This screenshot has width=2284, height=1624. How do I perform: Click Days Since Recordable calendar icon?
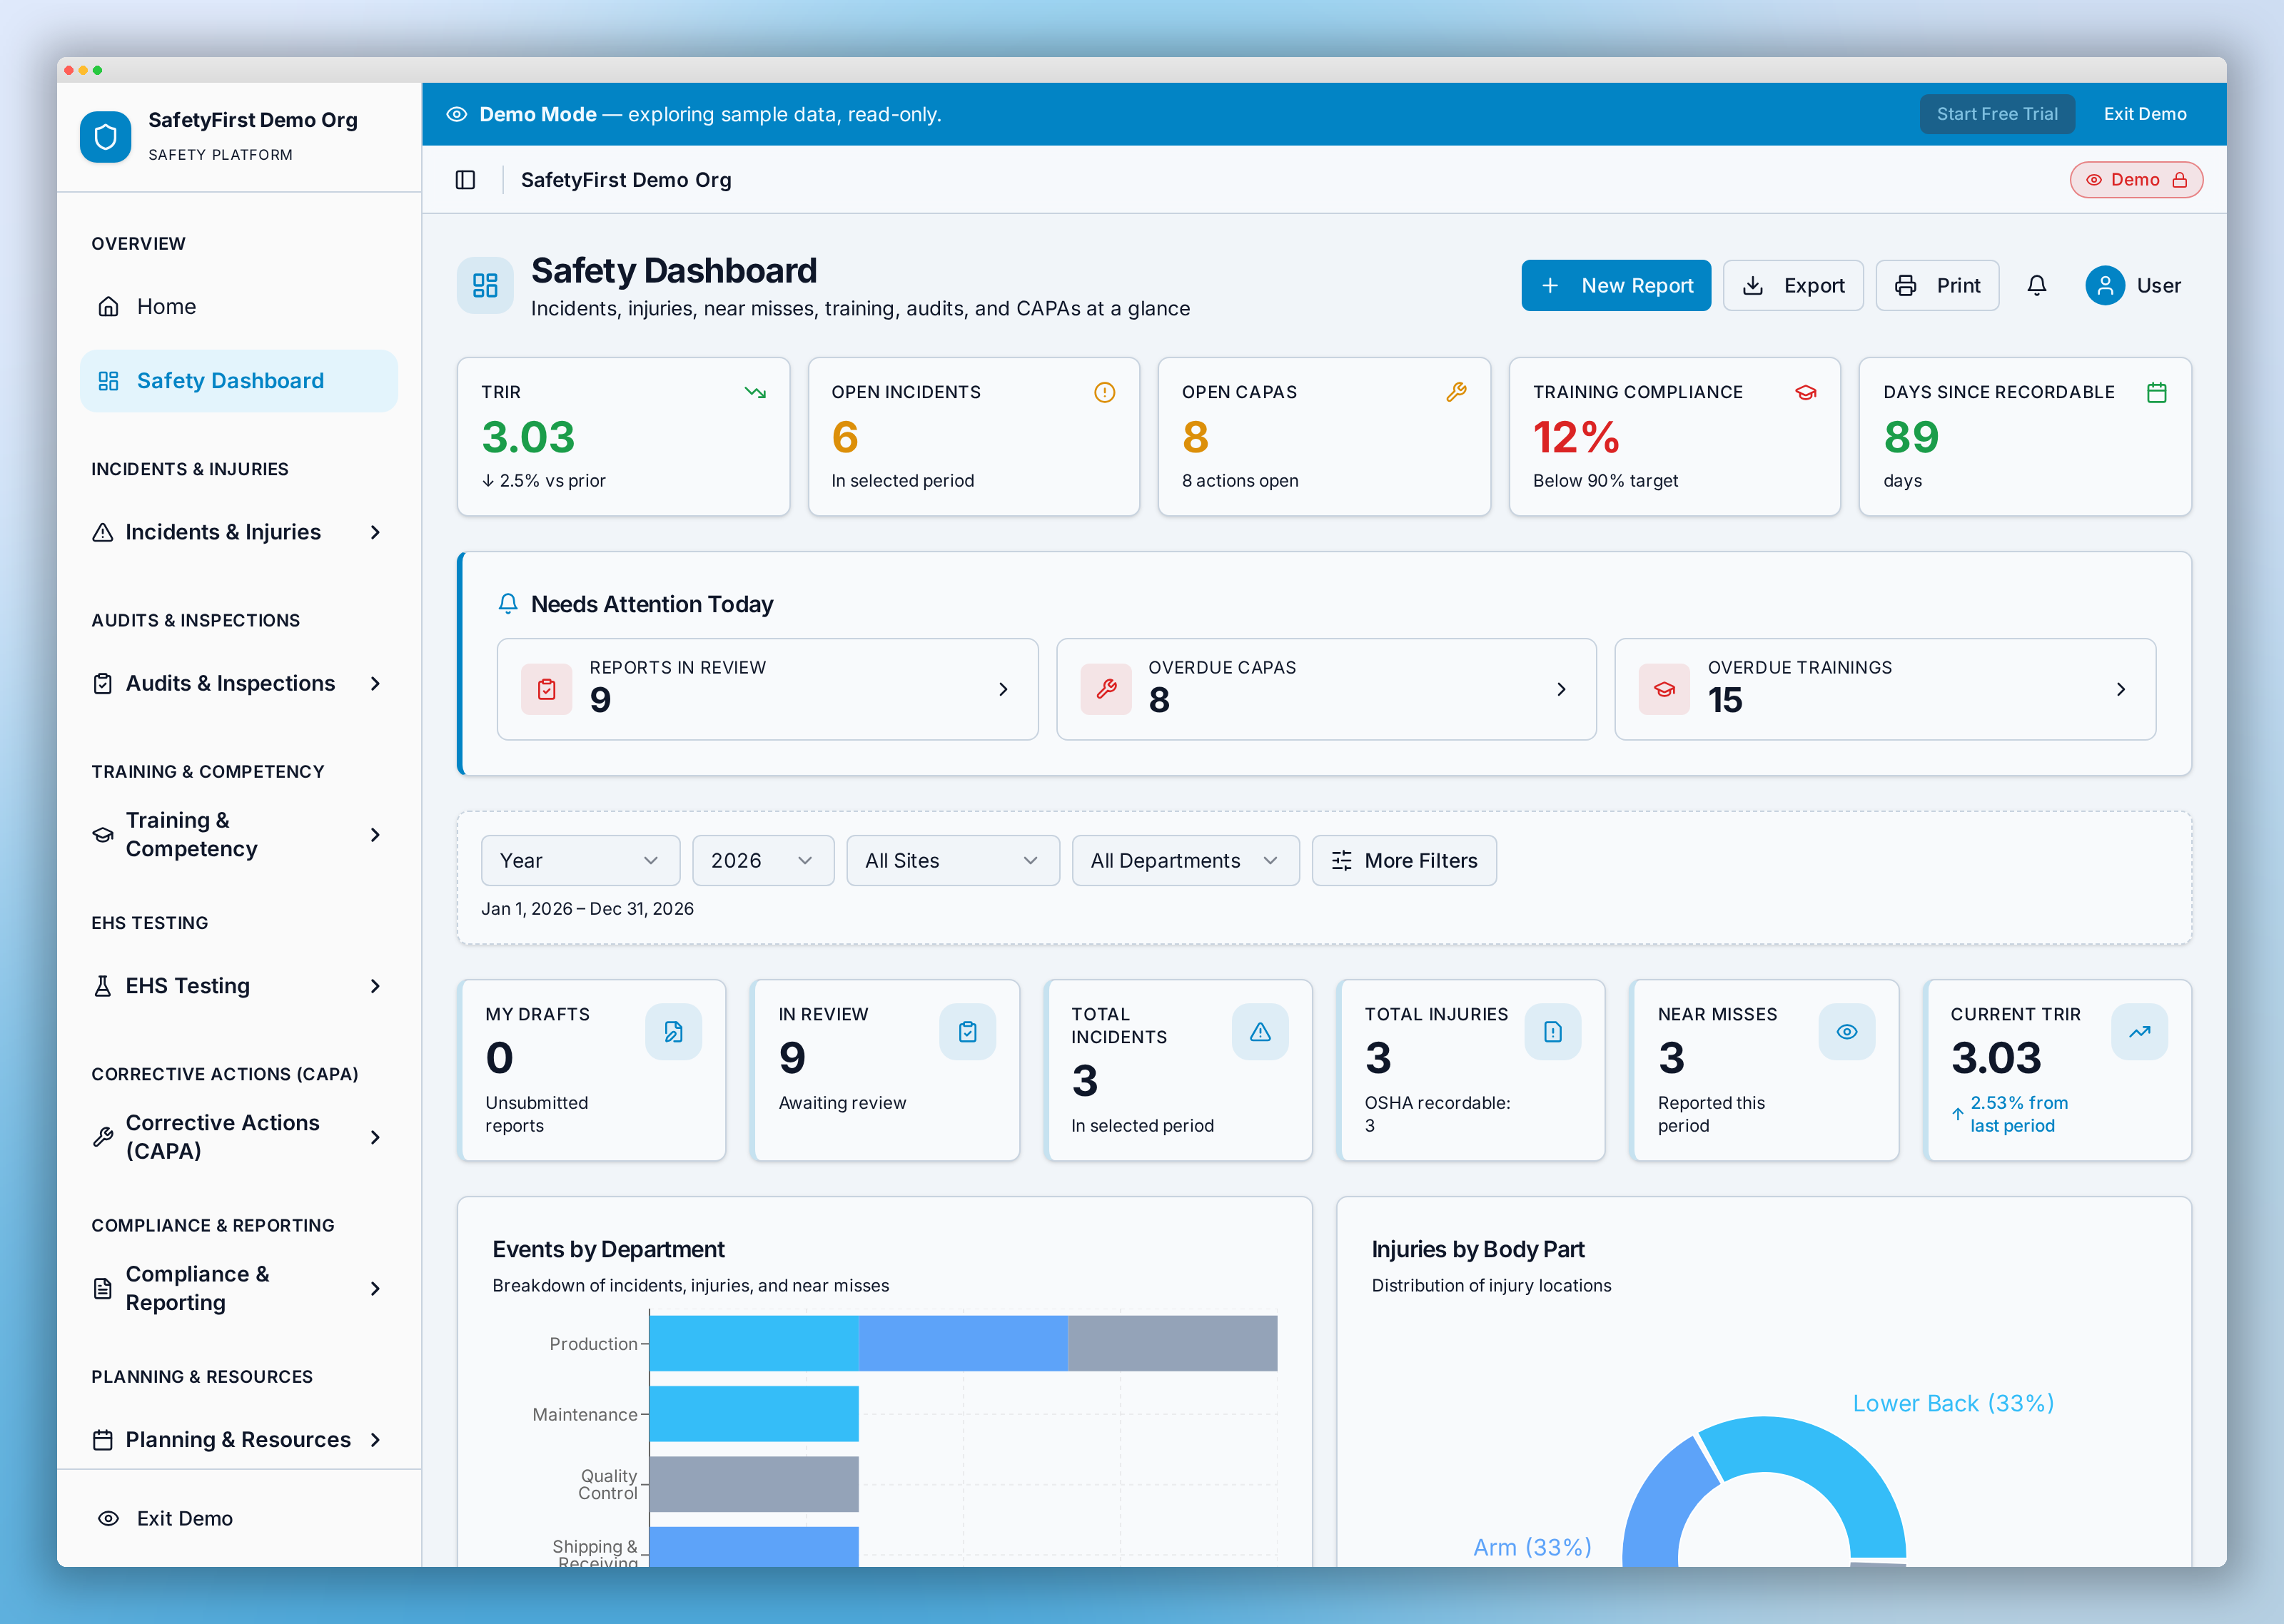point(2157,393)
